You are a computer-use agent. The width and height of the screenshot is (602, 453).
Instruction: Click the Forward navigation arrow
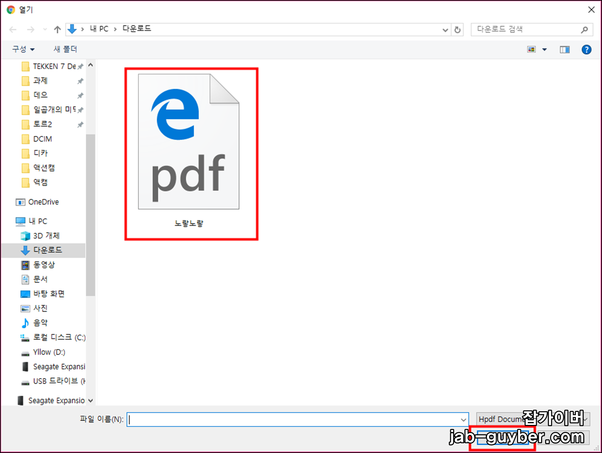[31, 30]
